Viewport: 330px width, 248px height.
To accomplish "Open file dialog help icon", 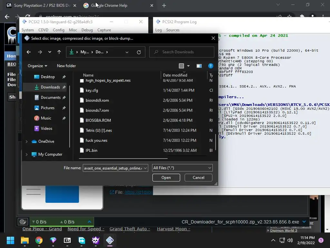I will [x=210, y=66].
